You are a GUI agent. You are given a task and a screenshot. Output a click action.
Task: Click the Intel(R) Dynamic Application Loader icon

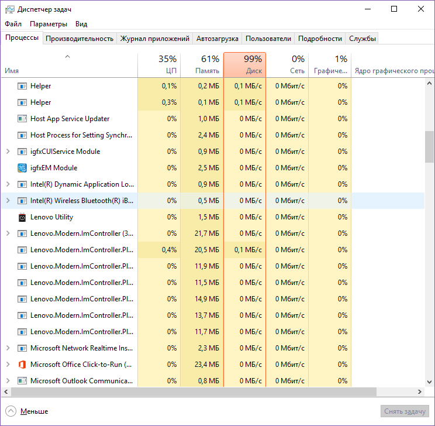coord(22,184)
